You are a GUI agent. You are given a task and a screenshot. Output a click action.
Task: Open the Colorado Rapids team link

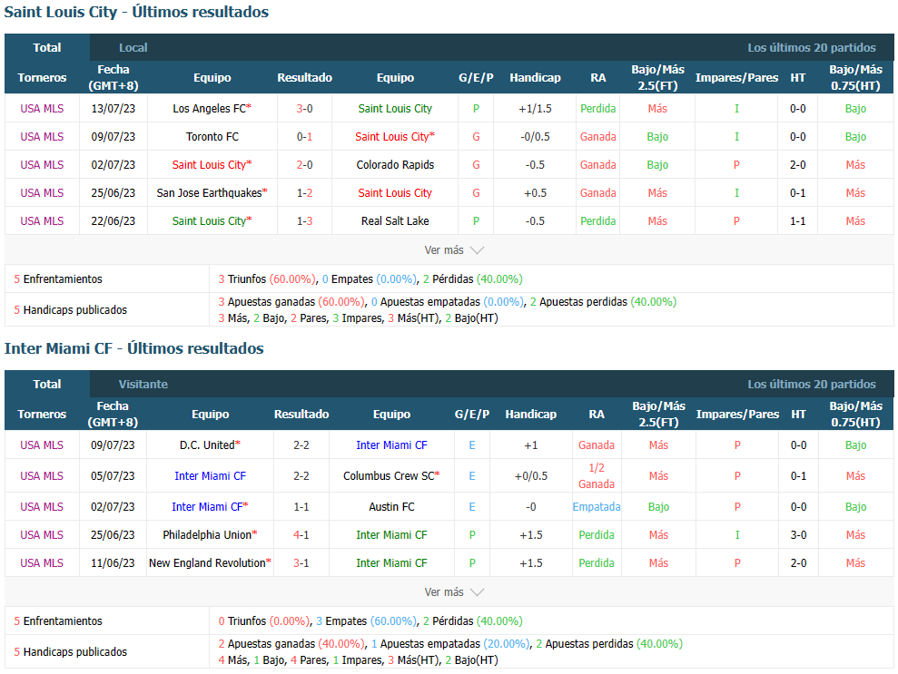coord(395,164)
